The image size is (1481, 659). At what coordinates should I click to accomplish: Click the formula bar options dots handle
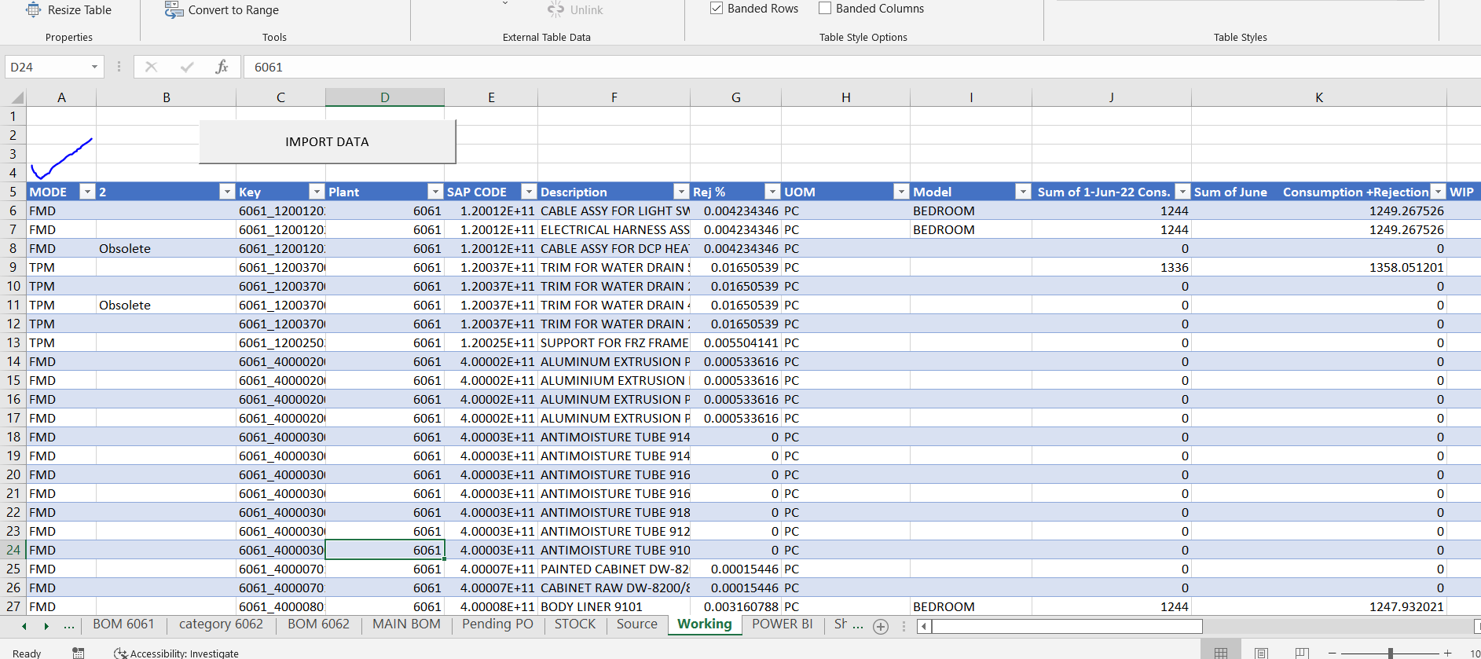119,67
